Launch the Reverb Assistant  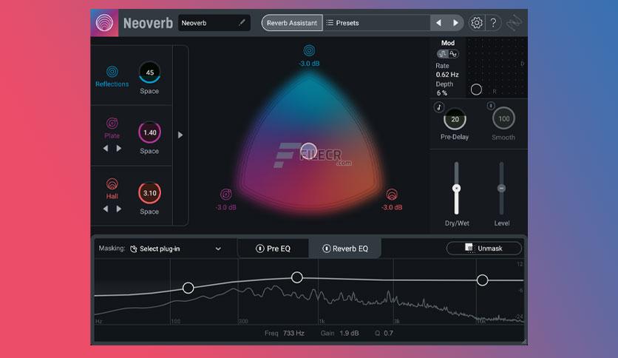292,23
